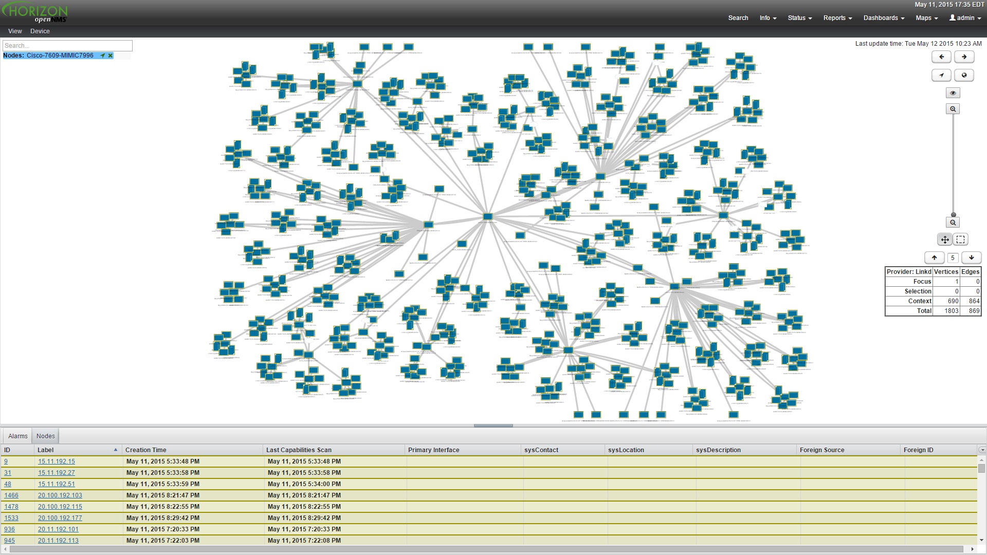This screenshot has width=987, height=555.
Task: Open the Device menu
Action: coord(40,31)
